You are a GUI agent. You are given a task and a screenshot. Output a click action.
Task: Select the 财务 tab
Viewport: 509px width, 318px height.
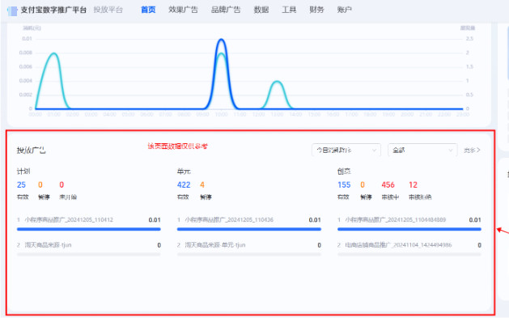coord(316,10)
